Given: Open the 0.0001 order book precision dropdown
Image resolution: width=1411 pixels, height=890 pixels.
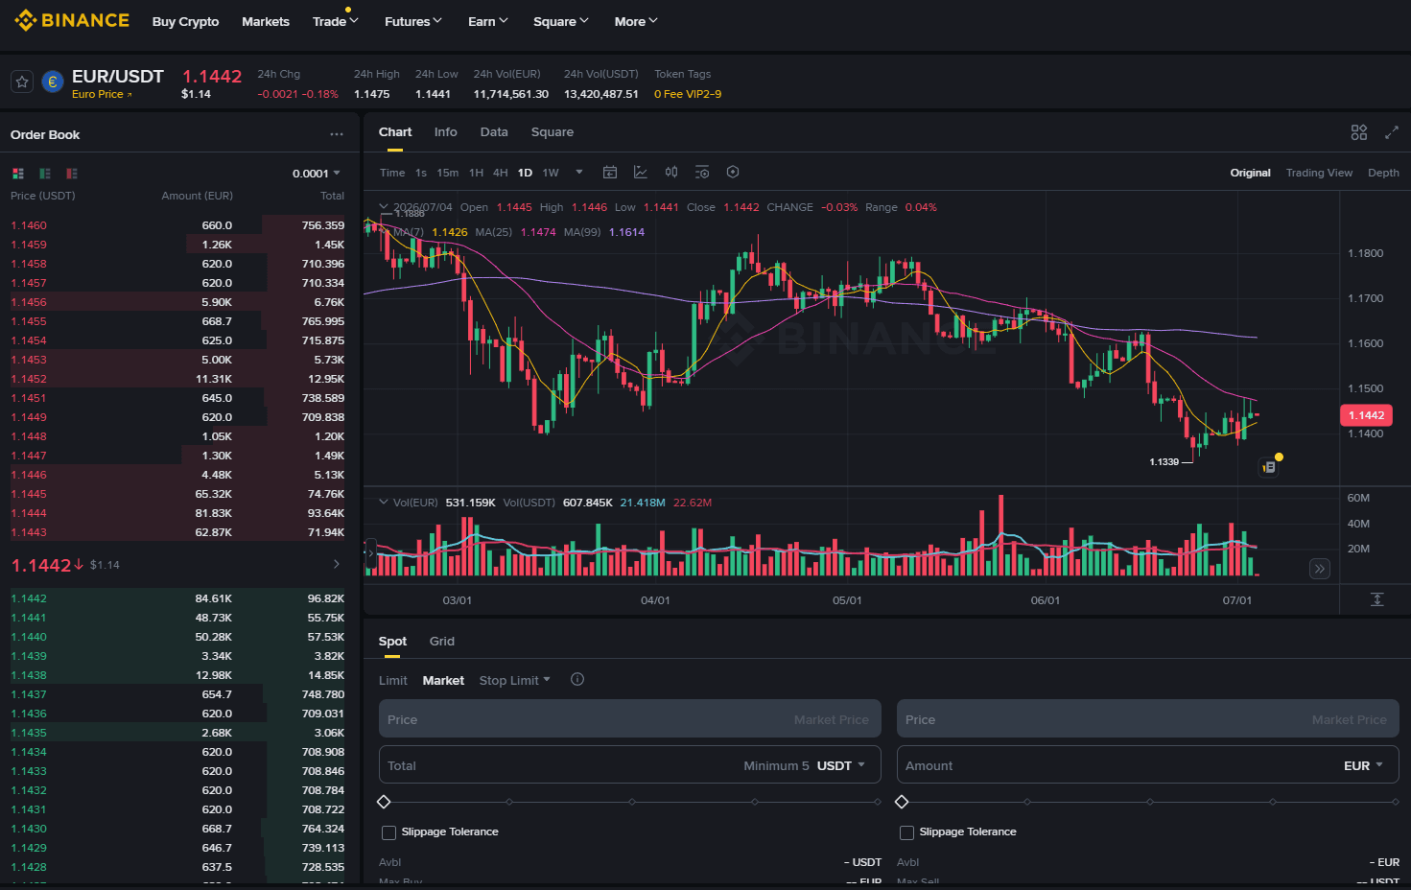Looking at the screenshot, I should (317, 174).
